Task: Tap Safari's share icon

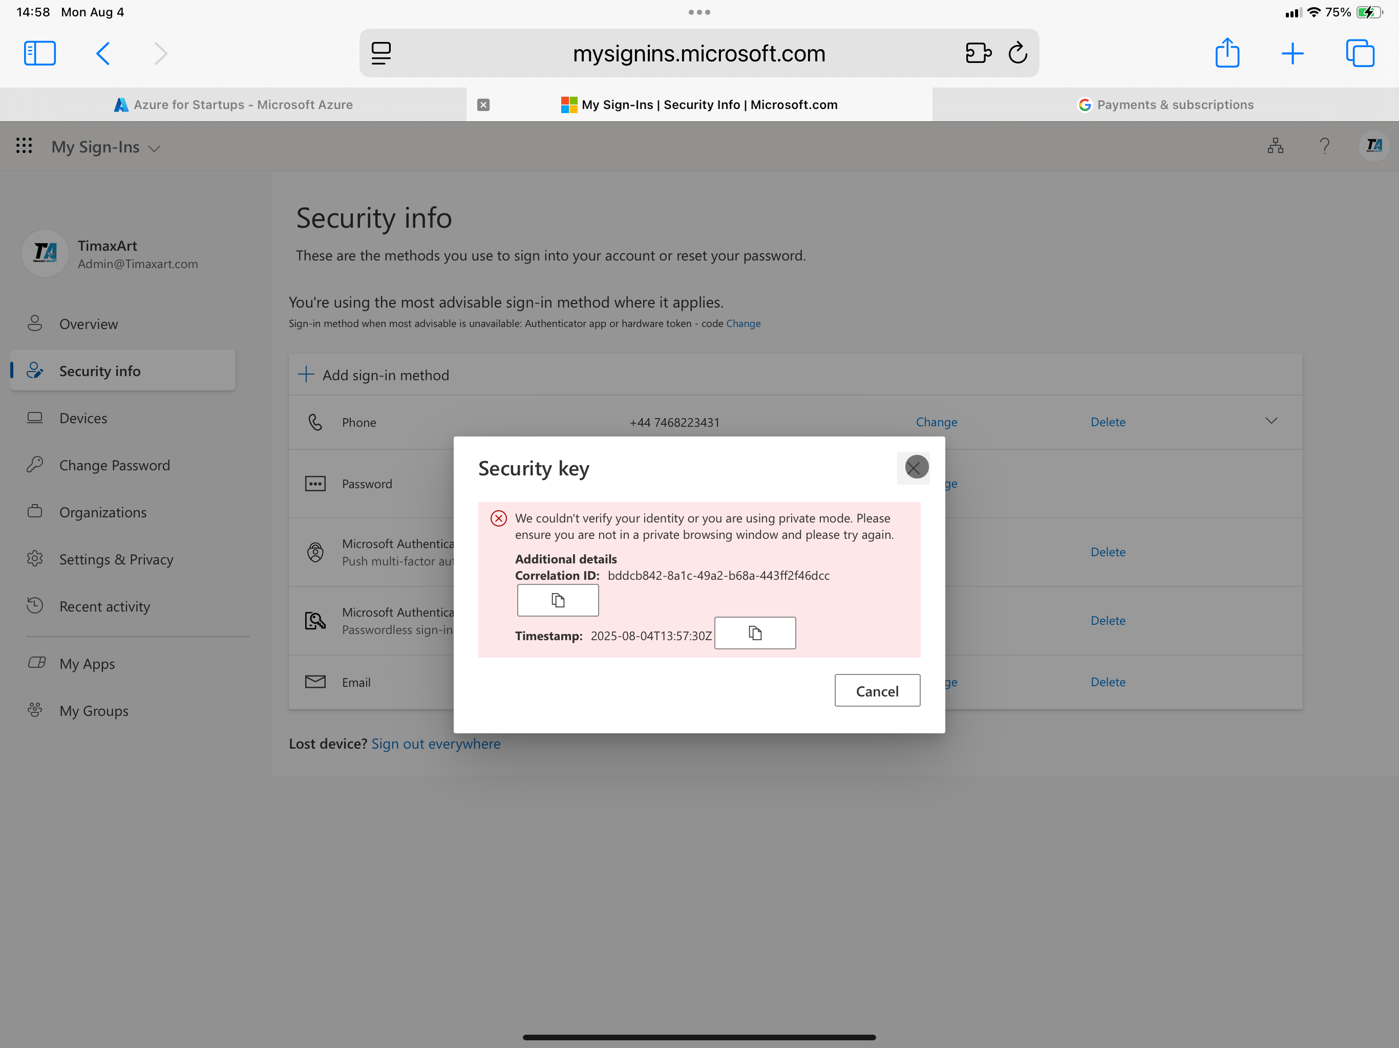Action: (1226, 53)
